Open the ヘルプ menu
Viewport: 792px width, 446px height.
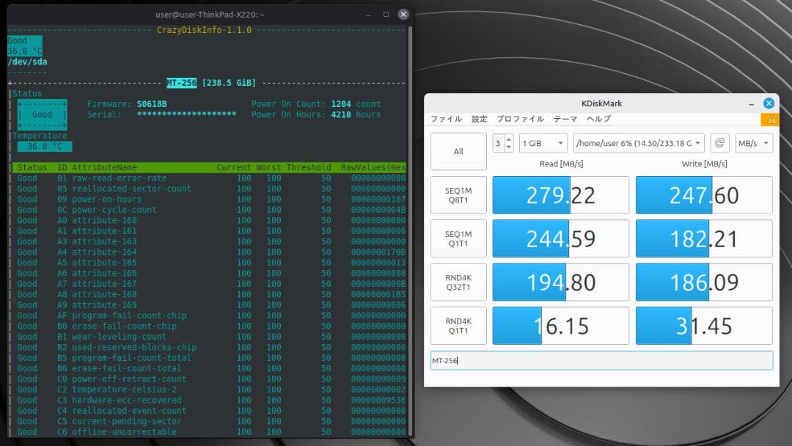pos(598,119)
